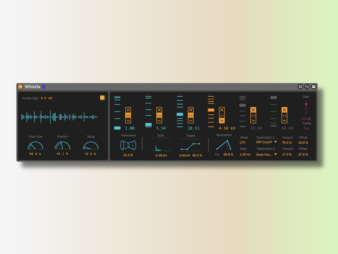The height and width of the screenshot is (254, 338).
Task: Open the Destination 2 Grain Pos dropdown
Action: click(266, 154)
